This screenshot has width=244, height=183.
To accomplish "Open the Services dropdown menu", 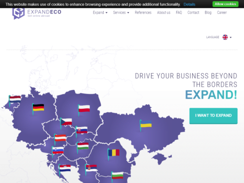I will coord(121,13).
